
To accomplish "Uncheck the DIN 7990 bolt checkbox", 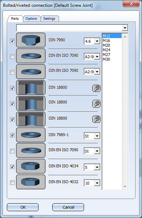I will coord(12,41).
